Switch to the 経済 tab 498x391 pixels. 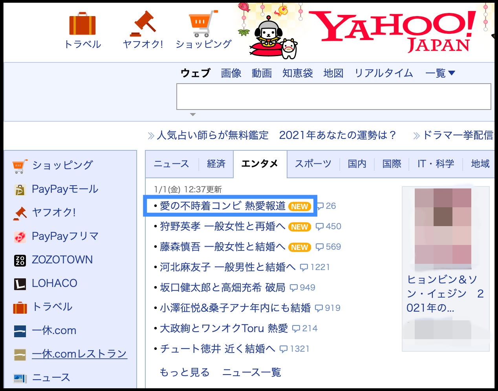[x=216, y=164]
